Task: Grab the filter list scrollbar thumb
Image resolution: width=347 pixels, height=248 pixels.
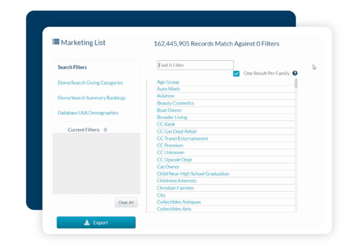Action: tap(296, 83)
